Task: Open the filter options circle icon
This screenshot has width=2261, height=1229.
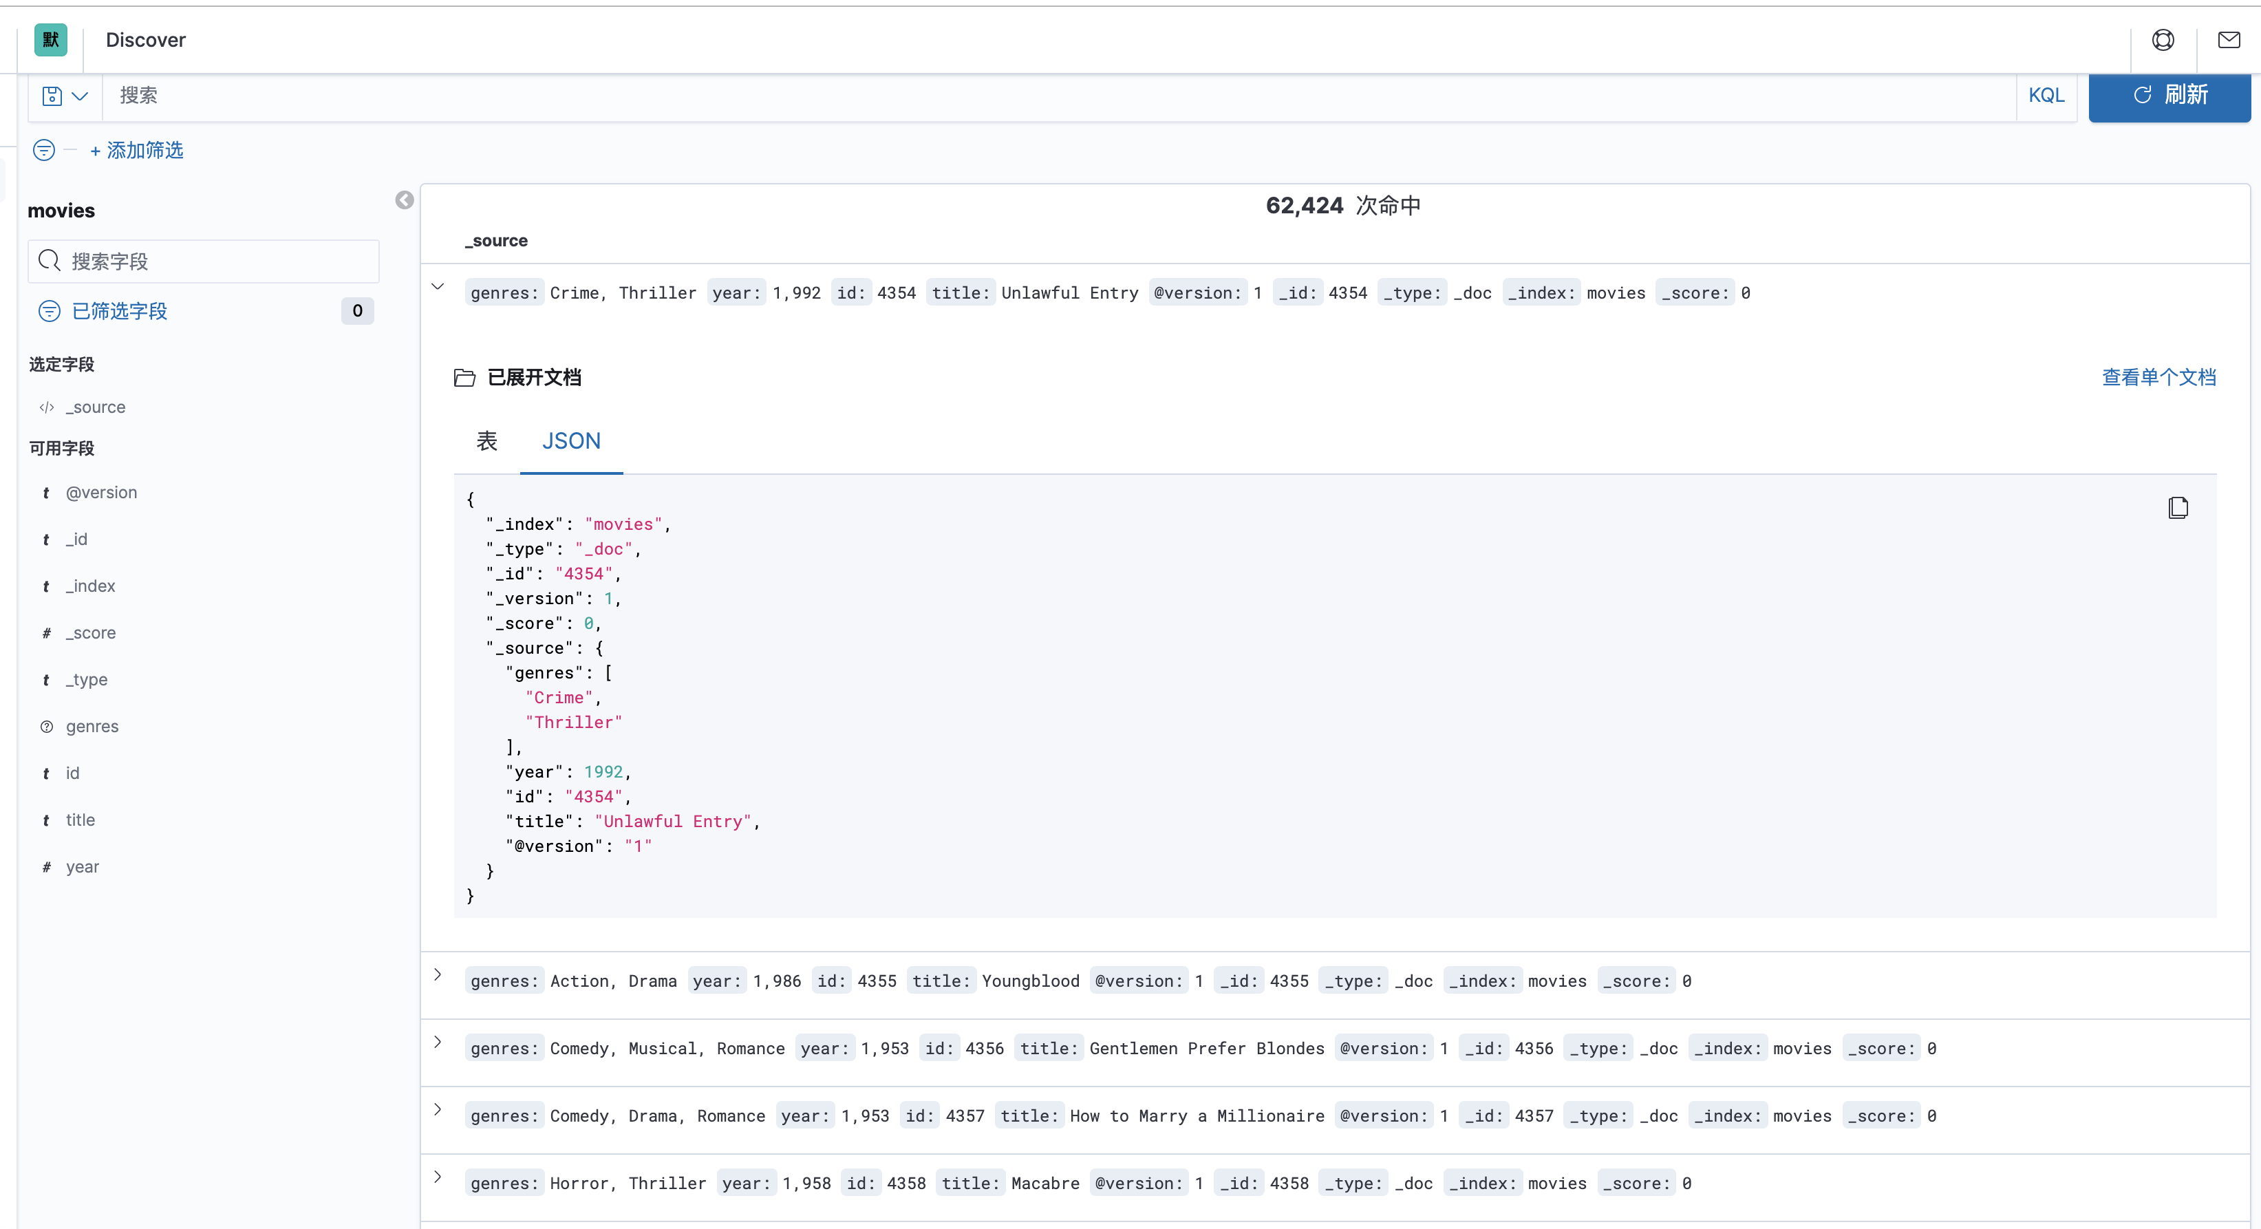Action: click(x=44, y=150)
